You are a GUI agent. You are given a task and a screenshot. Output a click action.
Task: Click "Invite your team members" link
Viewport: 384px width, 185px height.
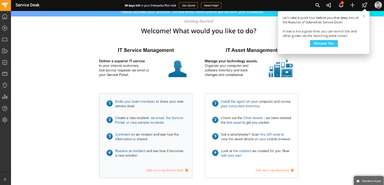135,102
